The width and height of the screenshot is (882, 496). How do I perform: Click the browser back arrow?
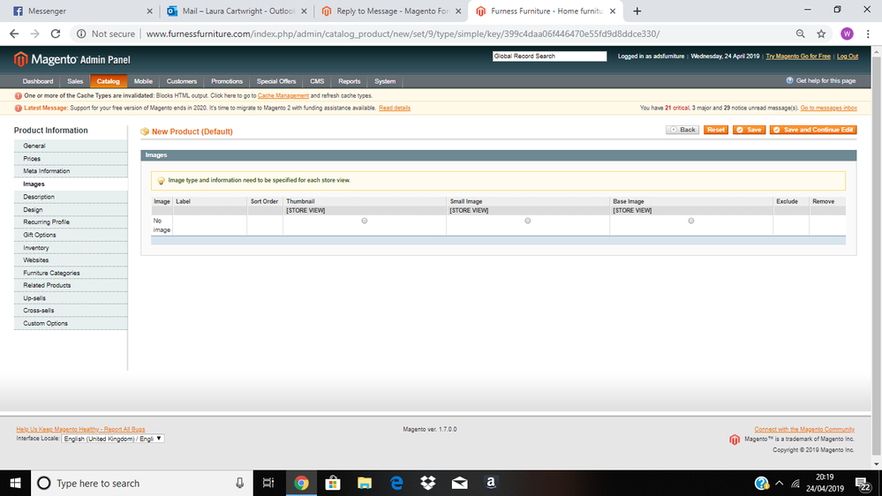(x=14, y=34)
